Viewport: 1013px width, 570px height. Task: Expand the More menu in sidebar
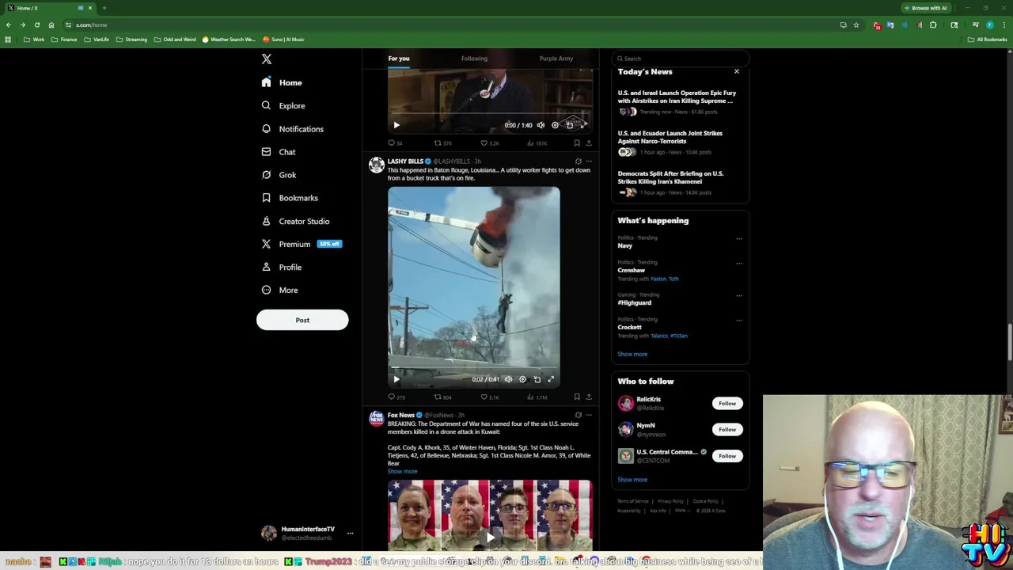pos(279,290)
